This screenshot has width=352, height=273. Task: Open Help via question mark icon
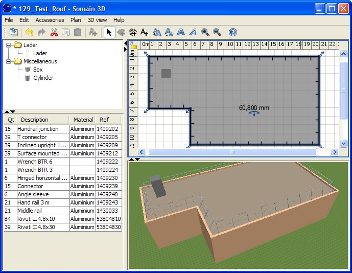pos(233,32)
